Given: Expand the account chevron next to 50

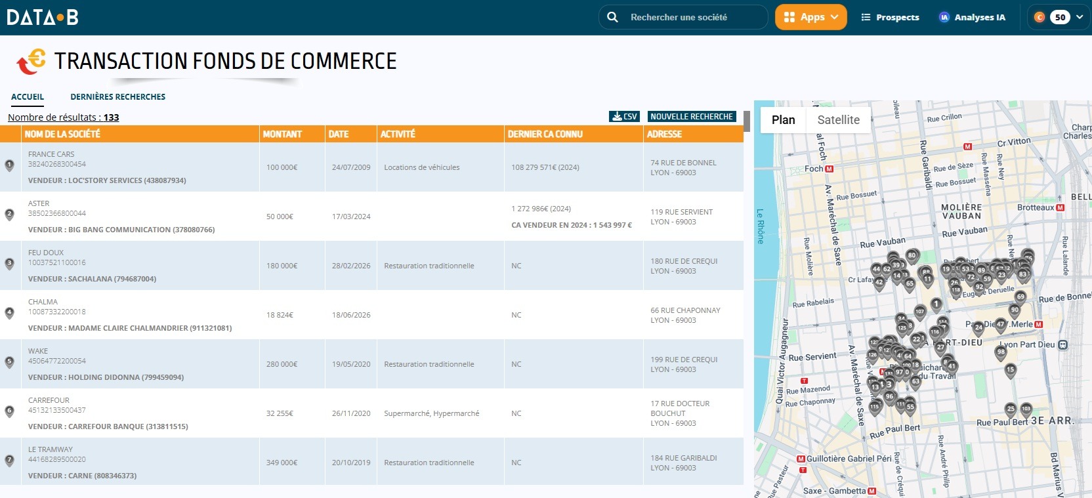Looking at the screenshot, I should point(1080,17).
